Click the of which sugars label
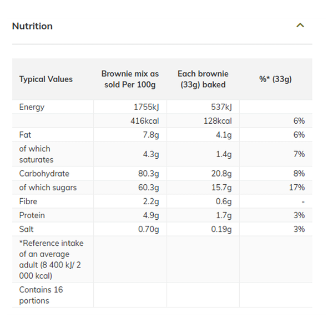The height and width of the screenshot is (333, 333). pyautogui.click(x=48, y=188)
